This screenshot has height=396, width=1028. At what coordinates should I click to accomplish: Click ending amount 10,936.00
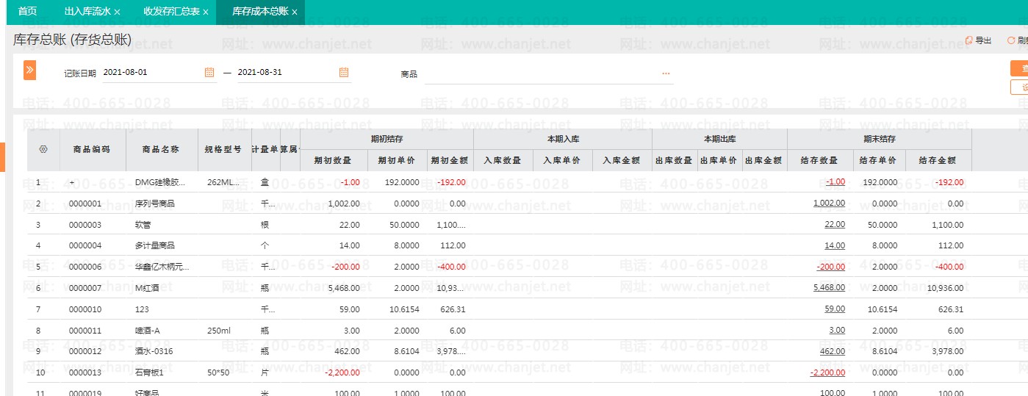tap(945, 288)
